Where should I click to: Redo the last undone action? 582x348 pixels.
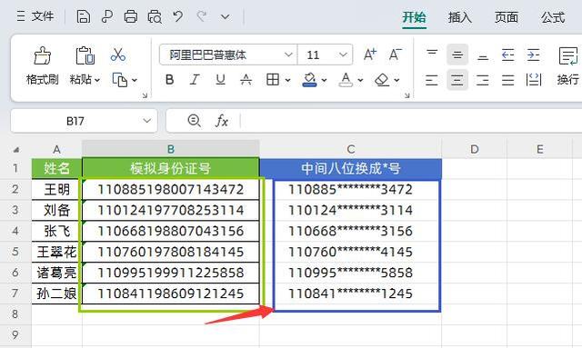[202, 16]
